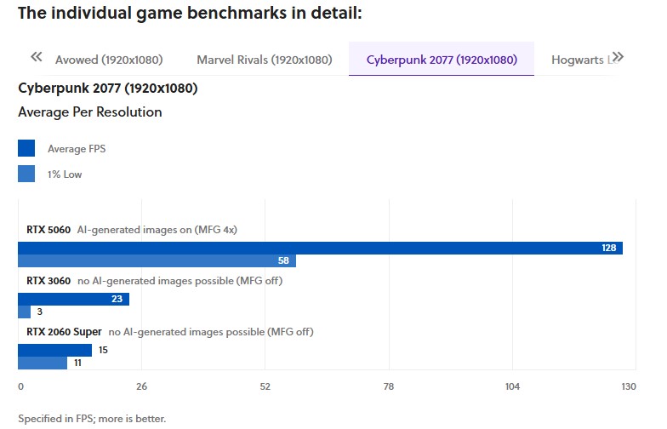The width and height of the screenshot is (667, 429).
Task: Click the Average FPS legend label
Action: (77, 149)
